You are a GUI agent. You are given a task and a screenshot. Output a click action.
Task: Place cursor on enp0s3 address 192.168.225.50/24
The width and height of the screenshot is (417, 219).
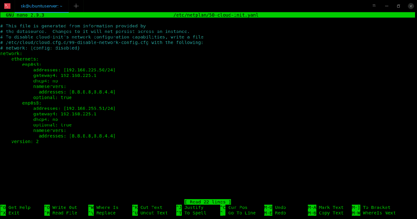pyautogui.click(x=90, y=70)
